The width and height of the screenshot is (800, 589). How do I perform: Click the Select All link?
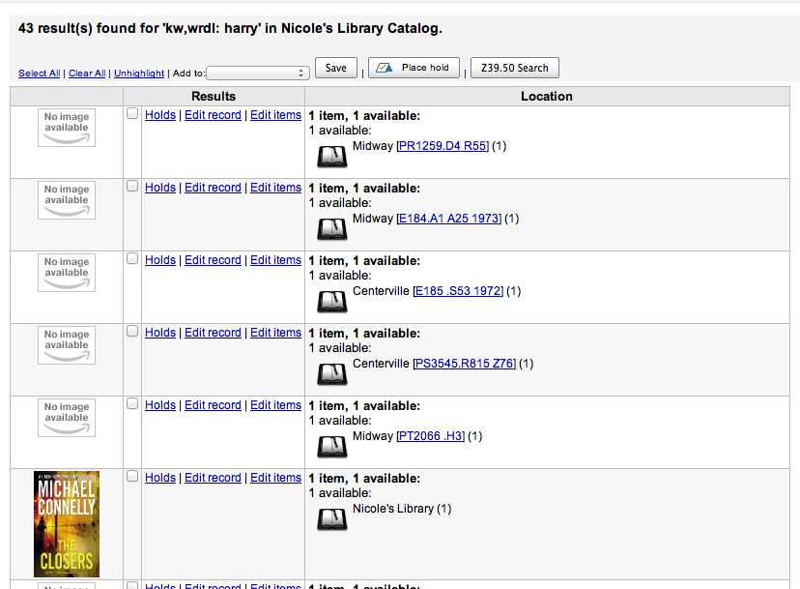pyautogui.click(x=39, y=74)
